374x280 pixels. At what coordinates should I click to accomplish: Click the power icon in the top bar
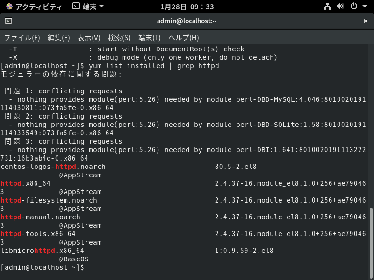pyautogui.click(x=354, y=6)
